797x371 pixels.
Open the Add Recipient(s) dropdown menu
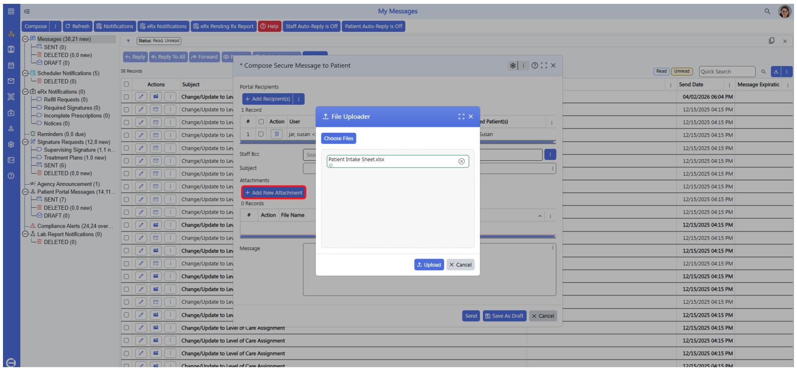coord(298,99)
